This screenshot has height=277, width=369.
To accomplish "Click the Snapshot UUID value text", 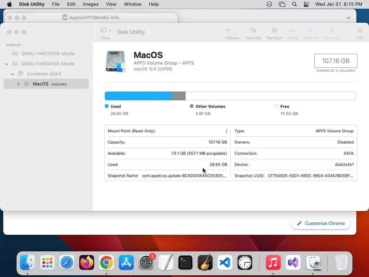I will [310, 176].
